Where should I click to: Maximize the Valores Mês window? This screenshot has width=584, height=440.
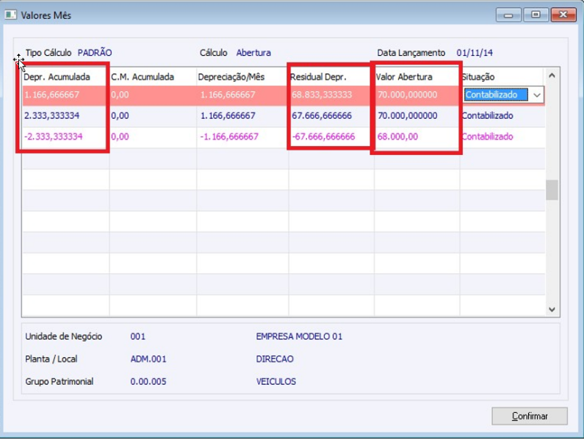[x=536, y=15]
